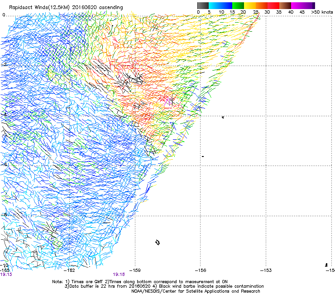Viewport: 335px width, 294px height.
Task: Click the longitude axis label '-162'
Action: pos(70,270)
